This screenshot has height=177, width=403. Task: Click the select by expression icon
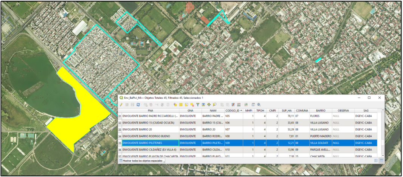[175, 105]
